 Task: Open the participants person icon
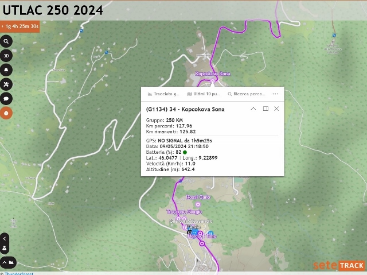[x=5, y=248]
